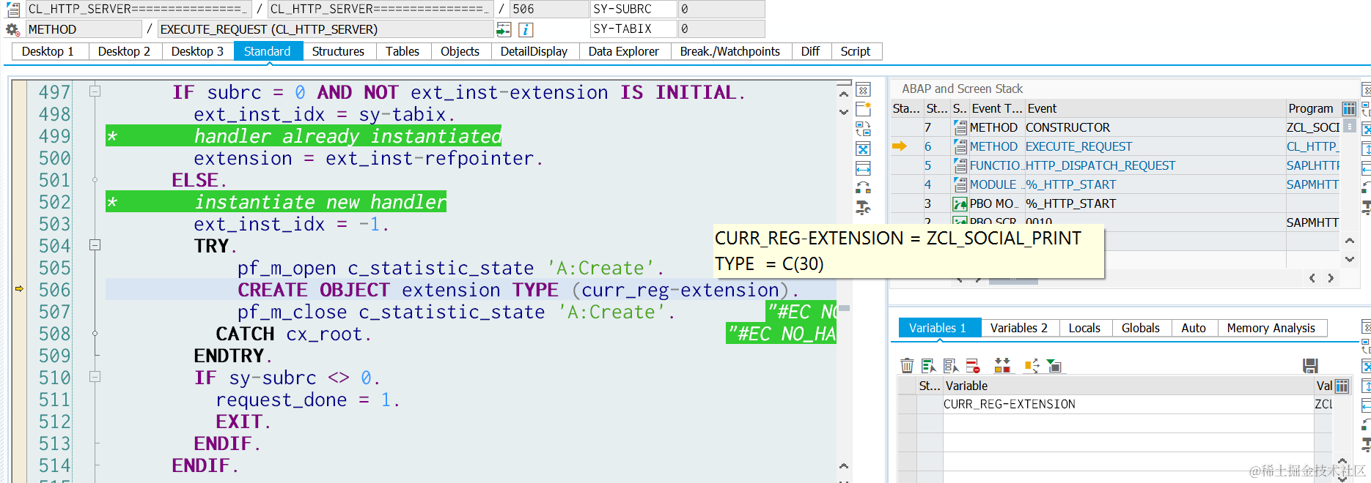Click the source code scroll down arrow
The image size is (1371, 483).
[x=844, y=112]
